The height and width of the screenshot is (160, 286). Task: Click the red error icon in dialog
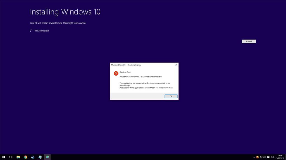click(116, 73)
